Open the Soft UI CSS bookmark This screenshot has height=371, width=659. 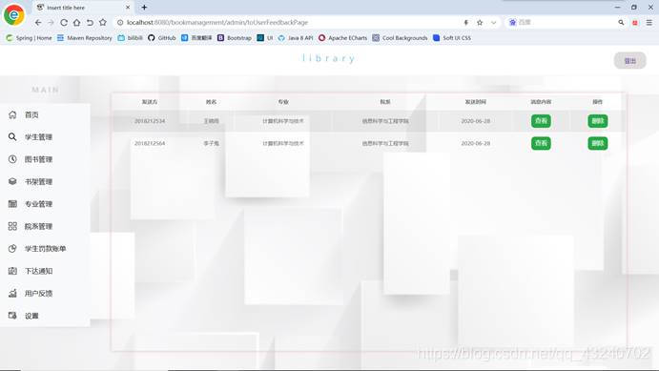[452, 38]
